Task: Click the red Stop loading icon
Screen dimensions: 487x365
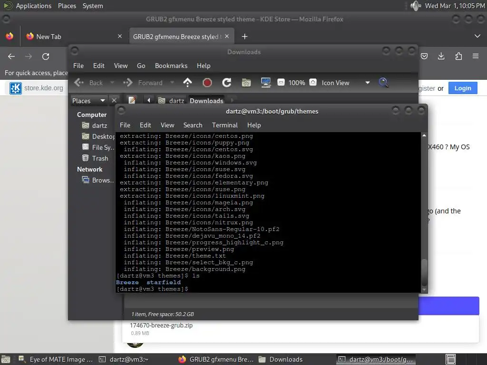Action: click(x=207, y=83)
